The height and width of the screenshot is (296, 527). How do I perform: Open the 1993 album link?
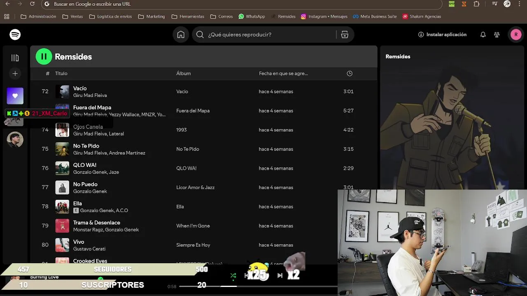coord(182,130)
